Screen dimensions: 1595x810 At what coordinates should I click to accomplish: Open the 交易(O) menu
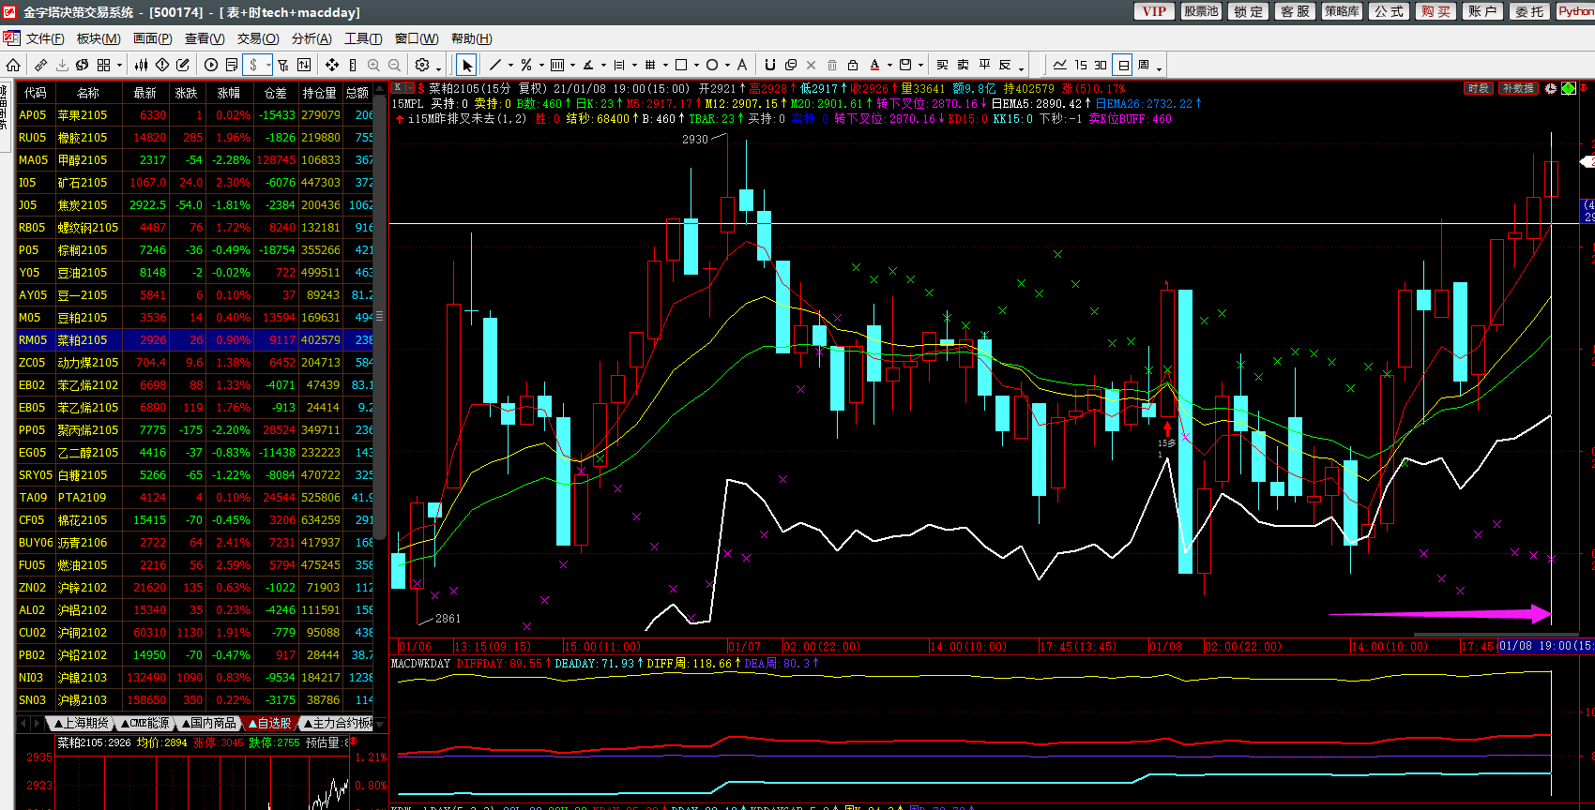pos(258,38)
